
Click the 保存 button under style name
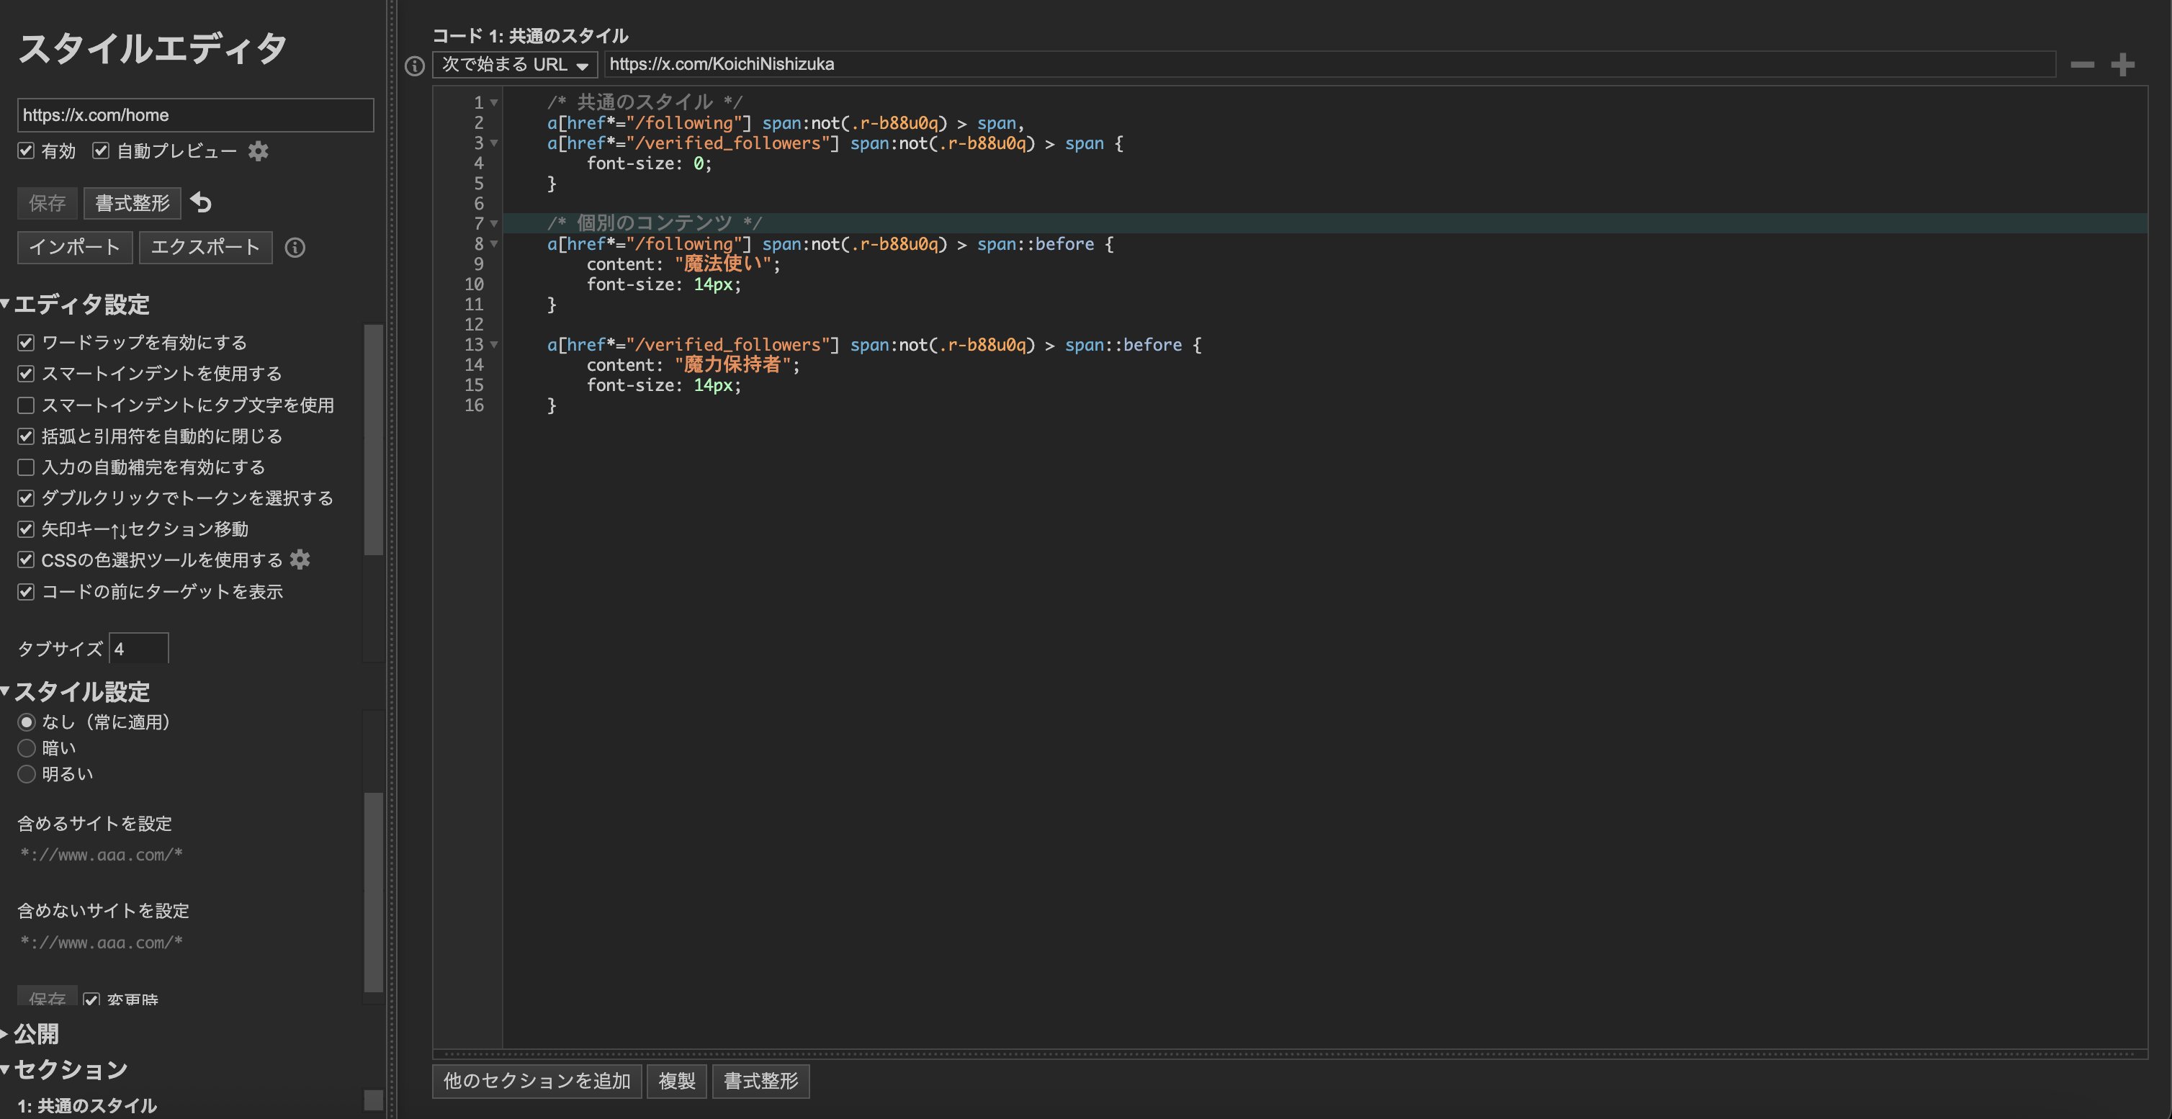48,203
